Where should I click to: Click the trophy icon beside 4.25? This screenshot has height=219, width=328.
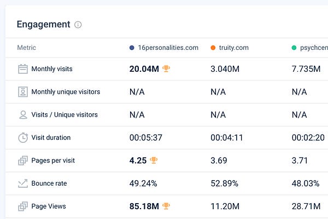point(154,160)
